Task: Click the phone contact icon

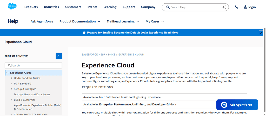Action: tap(237, 7)
